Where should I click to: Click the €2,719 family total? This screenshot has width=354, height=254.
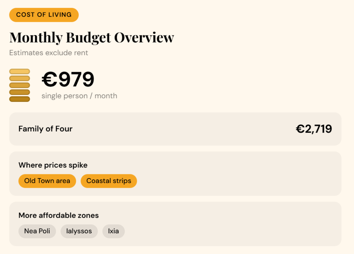click(314, 129)
